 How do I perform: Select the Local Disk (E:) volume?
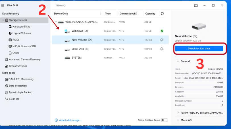111,49
